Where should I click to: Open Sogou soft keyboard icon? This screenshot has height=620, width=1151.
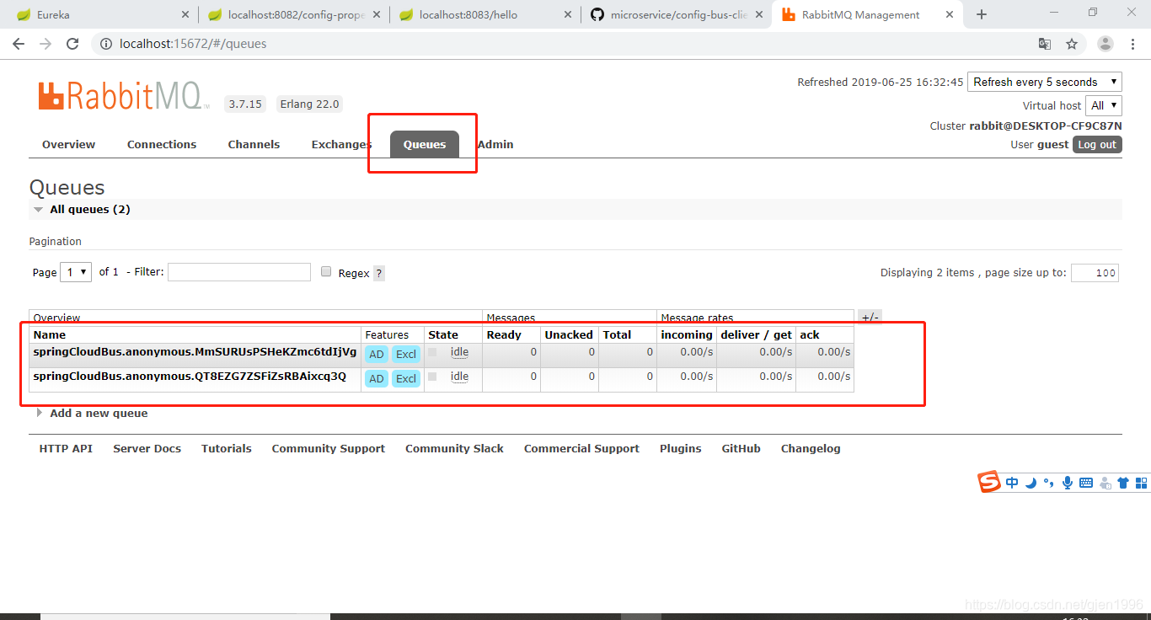tap(1086, 483)
